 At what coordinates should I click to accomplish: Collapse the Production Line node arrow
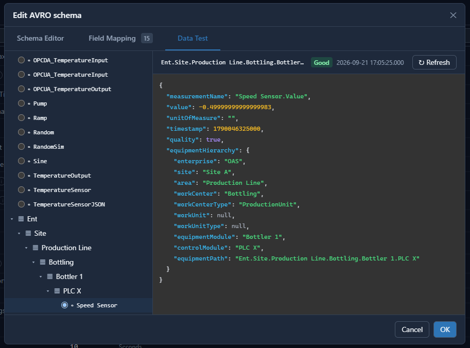(26, 248)
